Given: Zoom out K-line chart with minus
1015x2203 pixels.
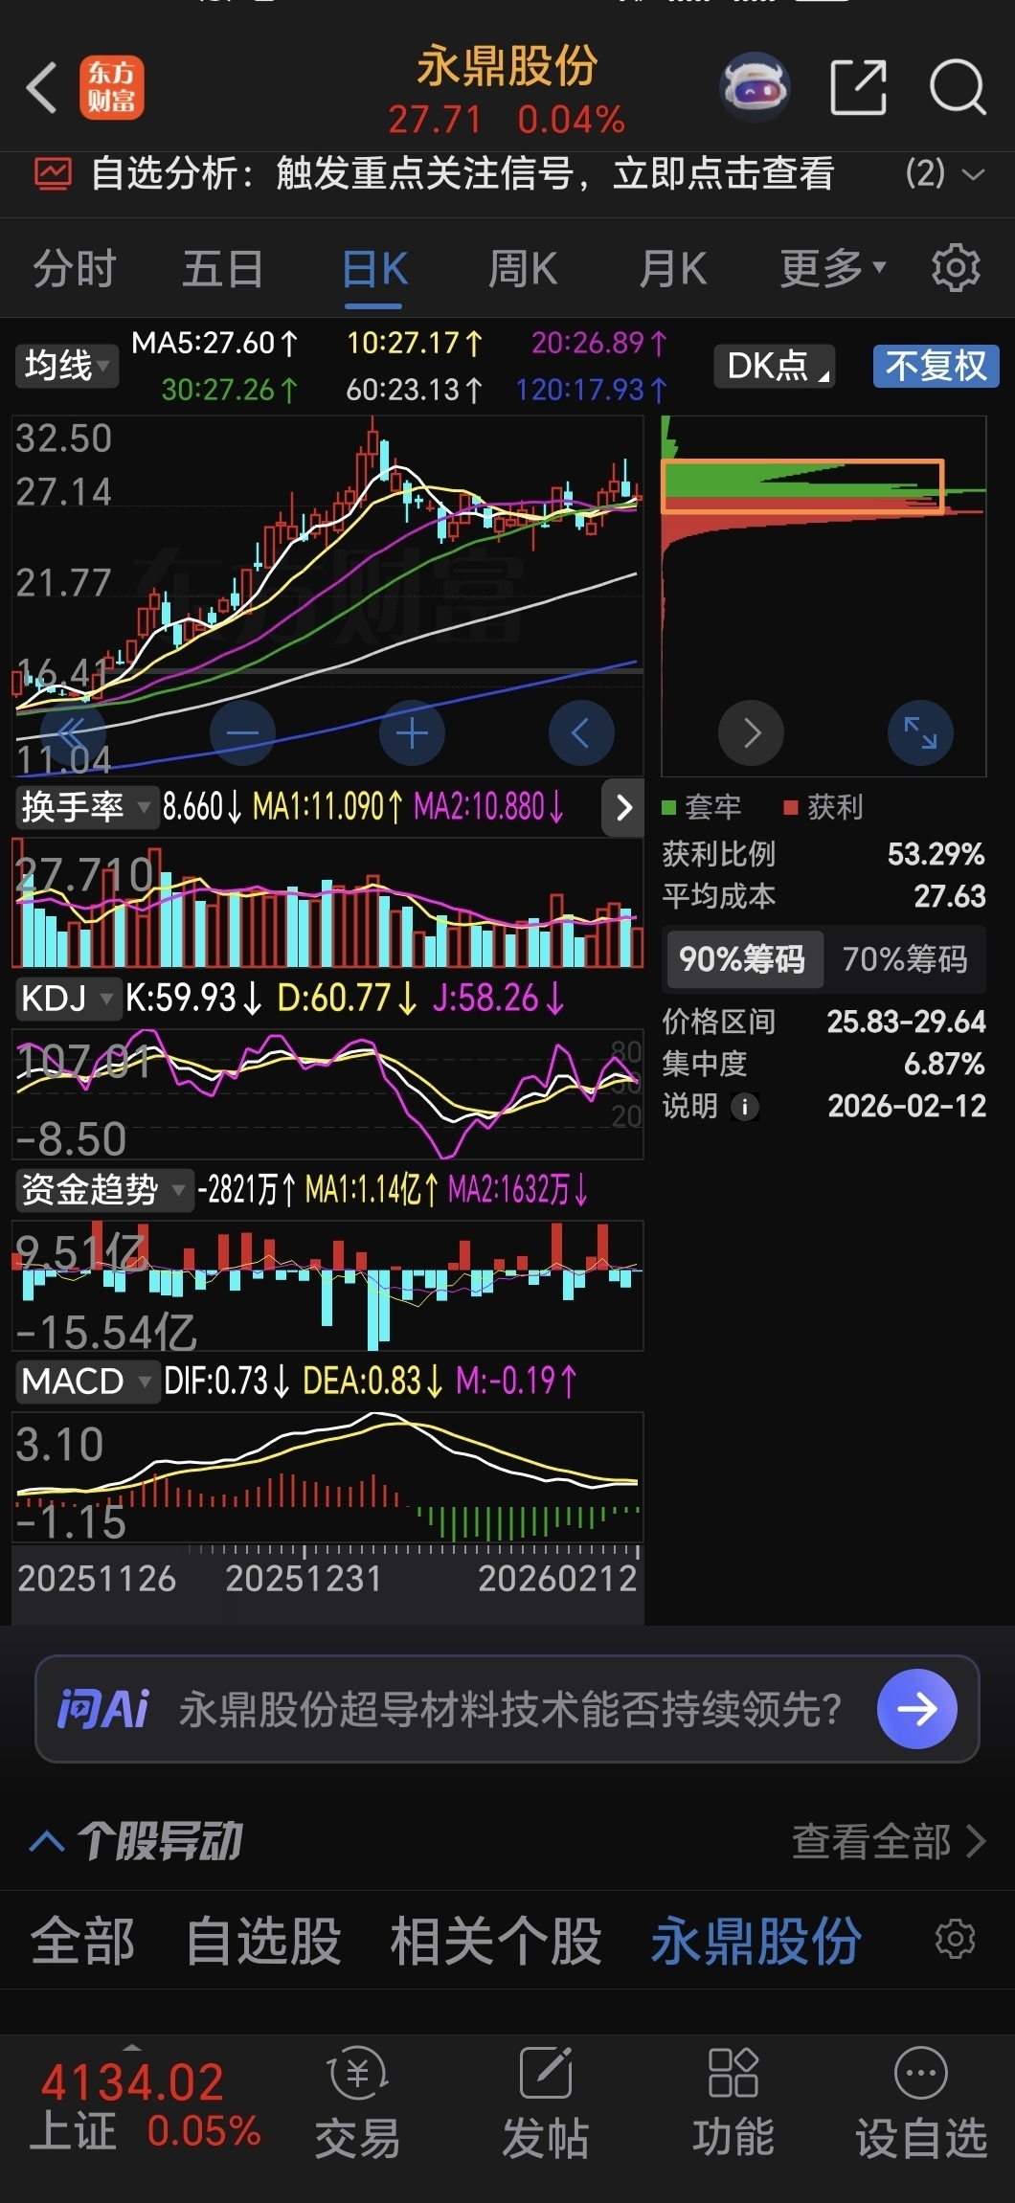Looking at the screenshot, I should click(242, 733).
